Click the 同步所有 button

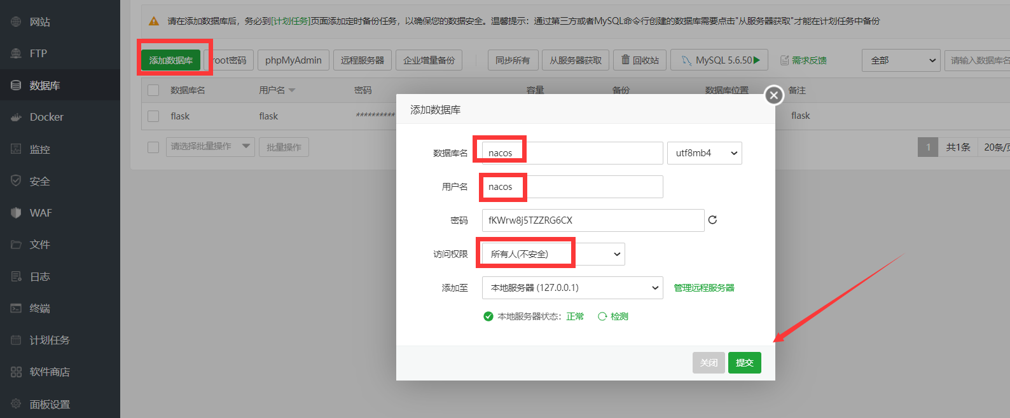pyautogui.click(x=513, y=60)
